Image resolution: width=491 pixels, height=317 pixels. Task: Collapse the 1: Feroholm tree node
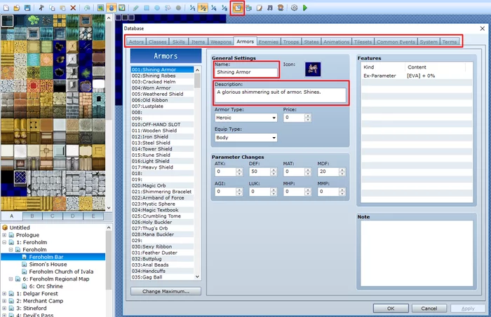pos(4,242)
